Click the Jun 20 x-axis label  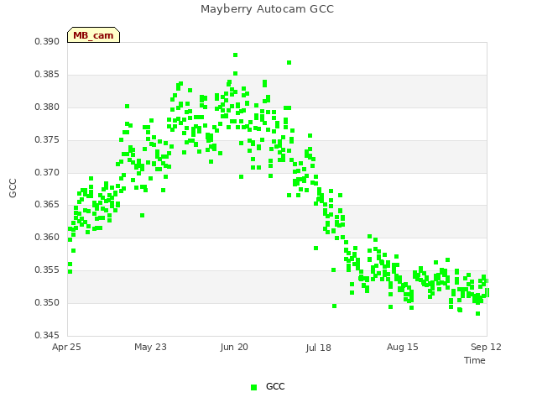[x=234, y=347]
